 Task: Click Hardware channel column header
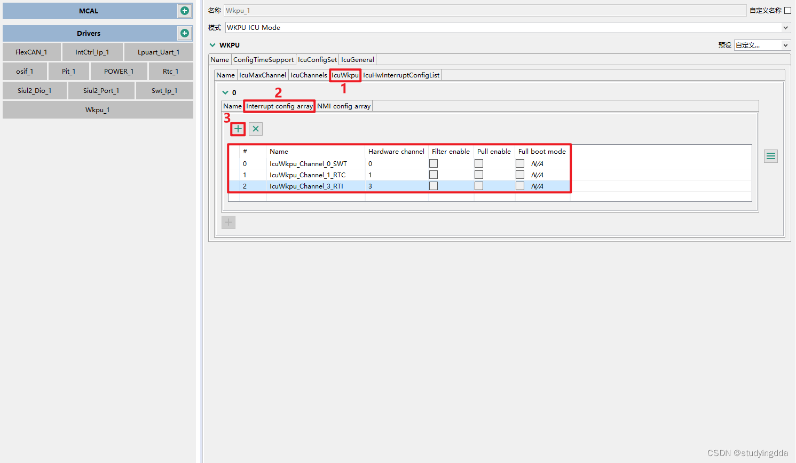pyautogui.click(x=396, y=151)
